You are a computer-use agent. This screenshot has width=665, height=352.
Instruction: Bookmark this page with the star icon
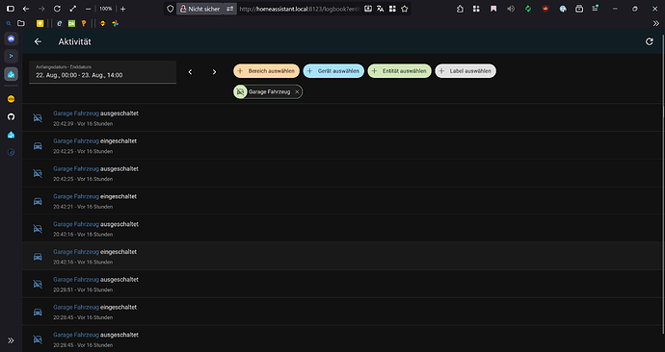coord(405,9)
